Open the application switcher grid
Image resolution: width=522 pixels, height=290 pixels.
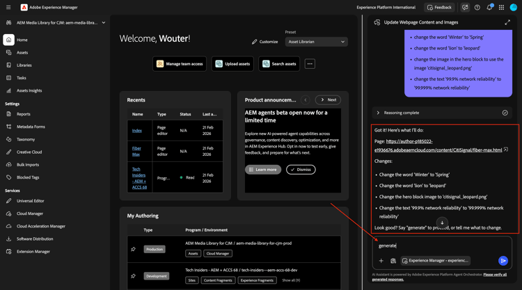click(x=501, y=8)
